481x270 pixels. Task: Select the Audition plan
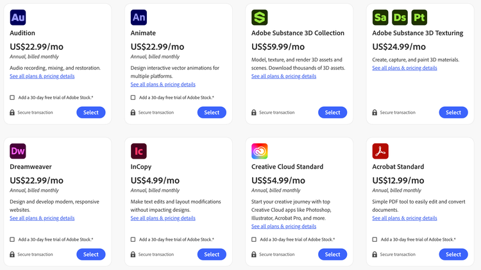(x=91, y=113)
